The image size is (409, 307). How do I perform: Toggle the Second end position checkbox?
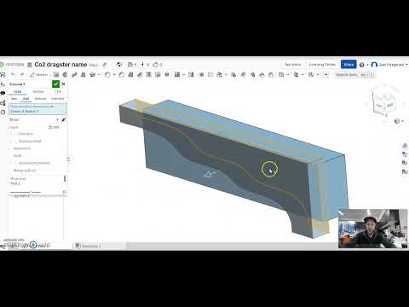[15, 163]
